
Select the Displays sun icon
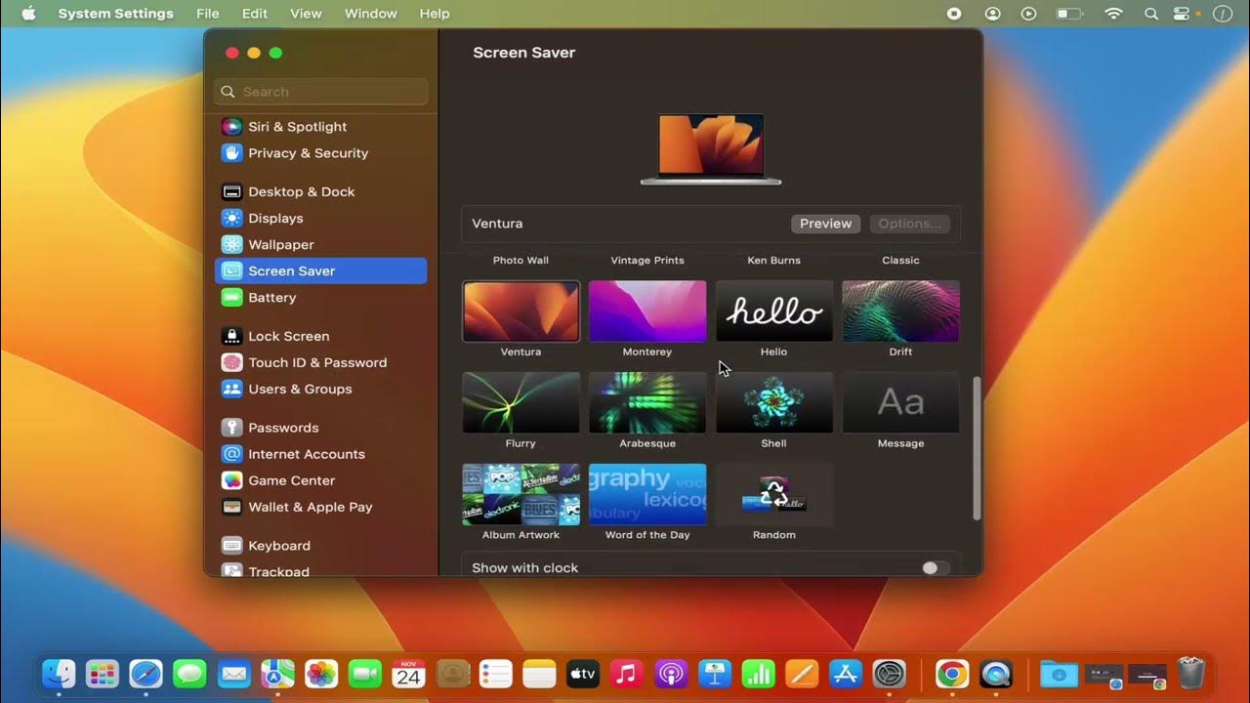click(231, 219)
